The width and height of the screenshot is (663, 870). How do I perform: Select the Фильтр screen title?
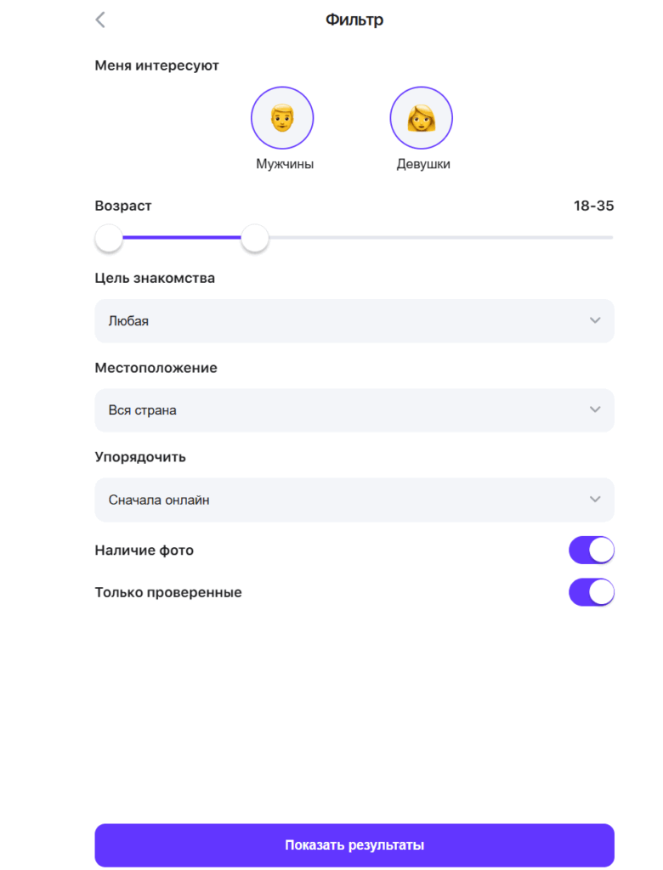[354, 19]
